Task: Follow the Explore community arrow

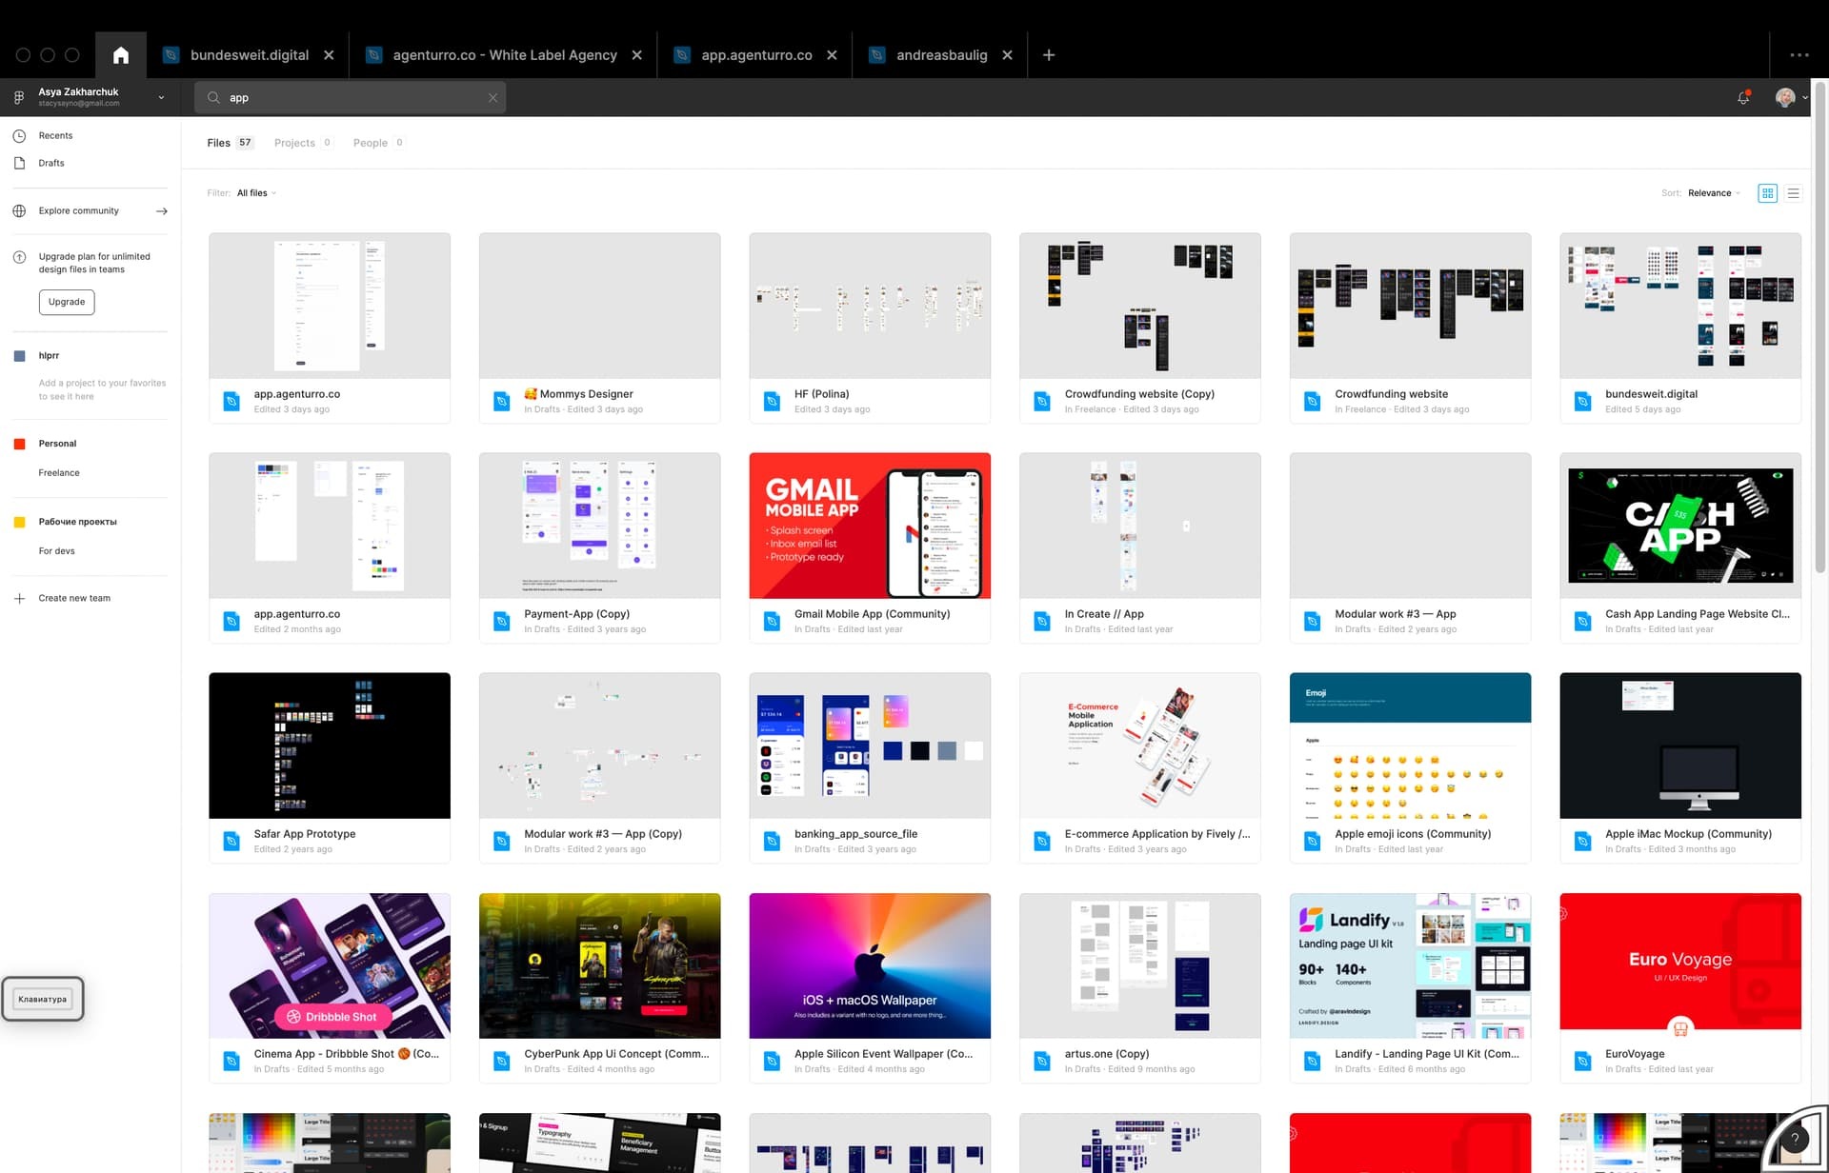Action: [162, 211]
